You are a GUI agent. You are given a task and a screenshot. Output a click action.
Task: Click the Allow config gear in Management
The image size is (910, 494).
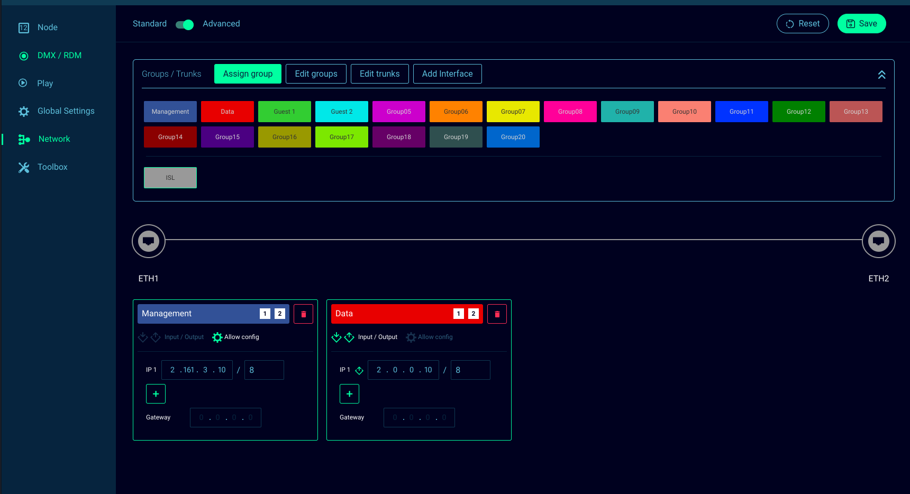click(x=217, y=337)
